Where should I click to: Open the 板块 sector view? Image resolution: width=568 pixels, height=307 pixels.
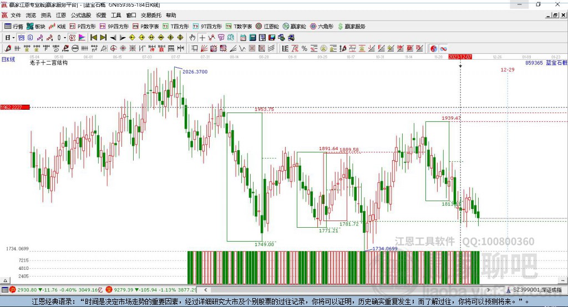tap(36, 27)
